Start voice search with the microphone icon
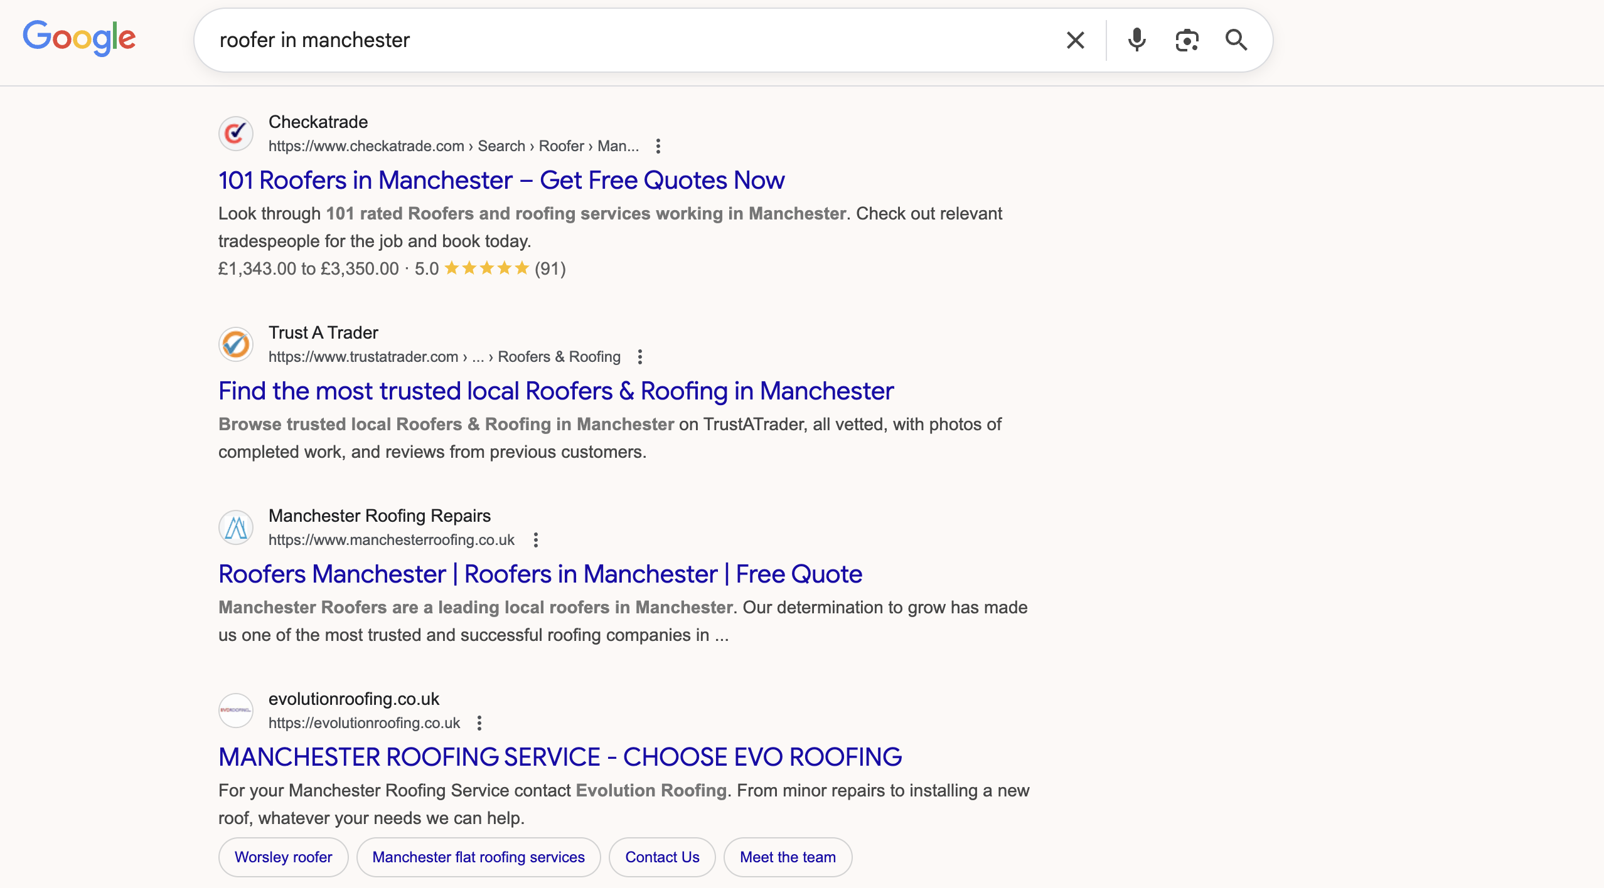 pyautogui.click(x=1136, y=40)
